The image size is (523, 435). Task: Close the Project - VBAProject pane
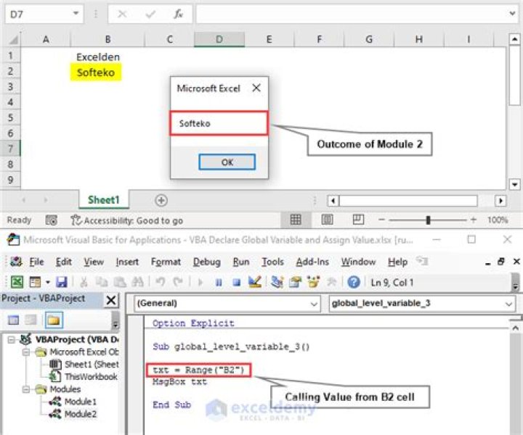[x=110, y=300]
